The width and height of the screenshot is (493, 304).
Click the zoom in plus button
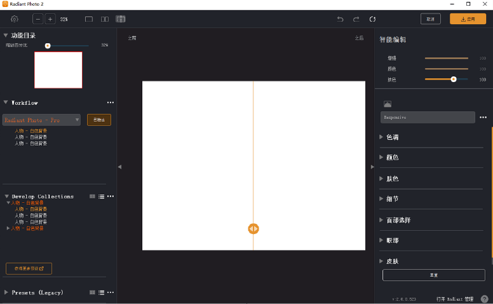pos(50,19)
